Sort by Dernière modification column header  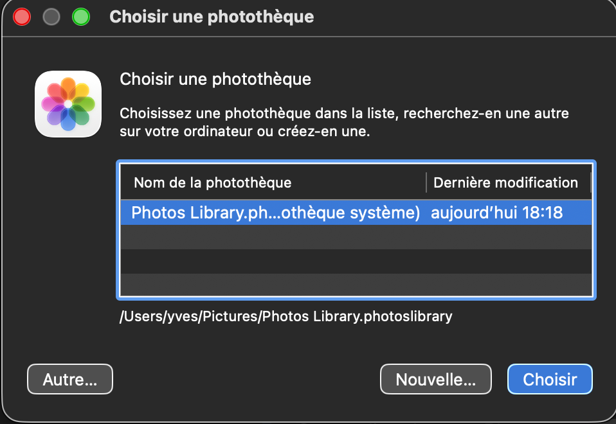[505, 182]
